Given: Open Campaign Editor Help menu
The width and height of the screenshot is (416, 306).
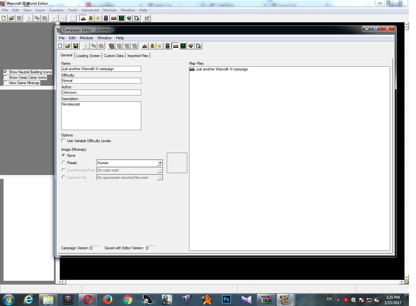Looking at the screenshot, I should [x=120, y=38].
